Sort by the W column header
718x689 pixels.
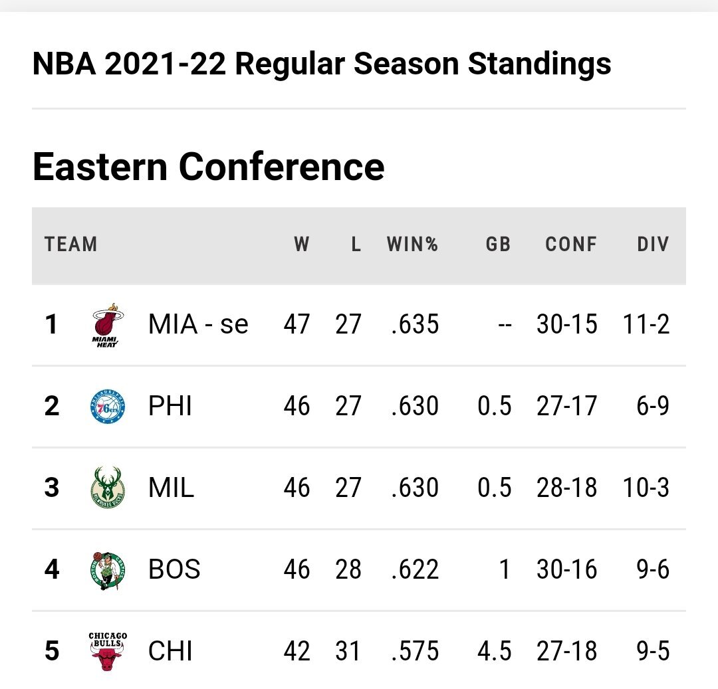301,245
